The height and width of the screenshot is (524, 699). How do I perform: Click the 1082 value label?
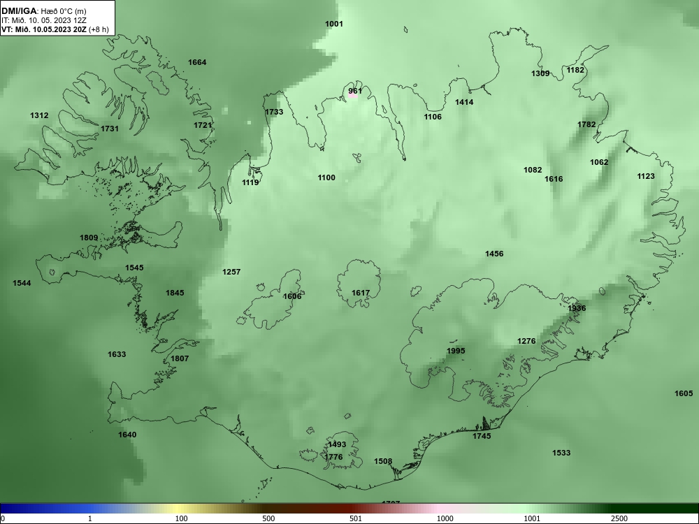pos(533,170)
